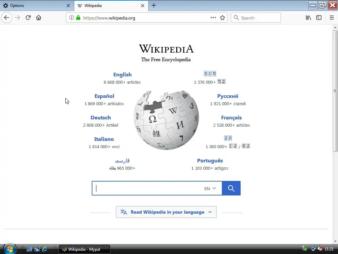
Task: Restore down the browser window
Action: point(322,5)
